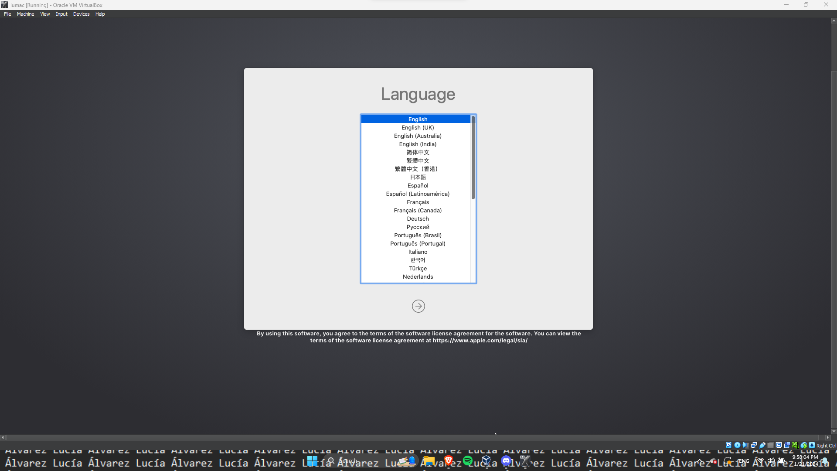The height and width of the screenshot is (471, 837).
Task: Open the USB devices status icon
Action: point(762,445)
